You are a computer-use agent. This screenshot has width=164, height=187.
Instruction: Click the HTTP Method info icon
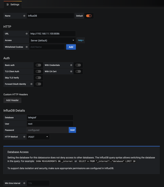24,137
